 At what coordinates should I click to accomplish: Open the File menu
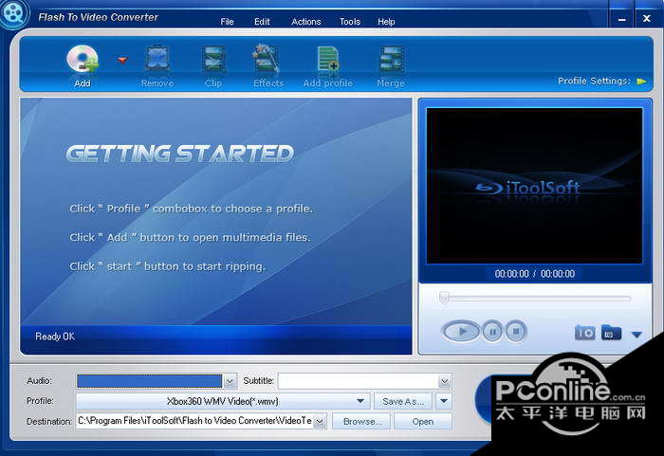227,22
